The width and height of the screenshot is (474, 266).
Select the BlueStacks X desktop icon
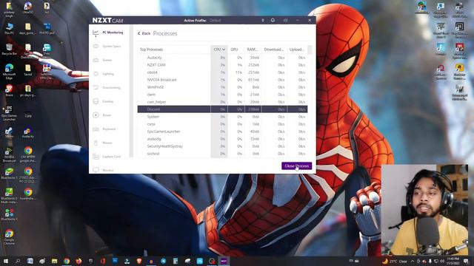(9, 215)
